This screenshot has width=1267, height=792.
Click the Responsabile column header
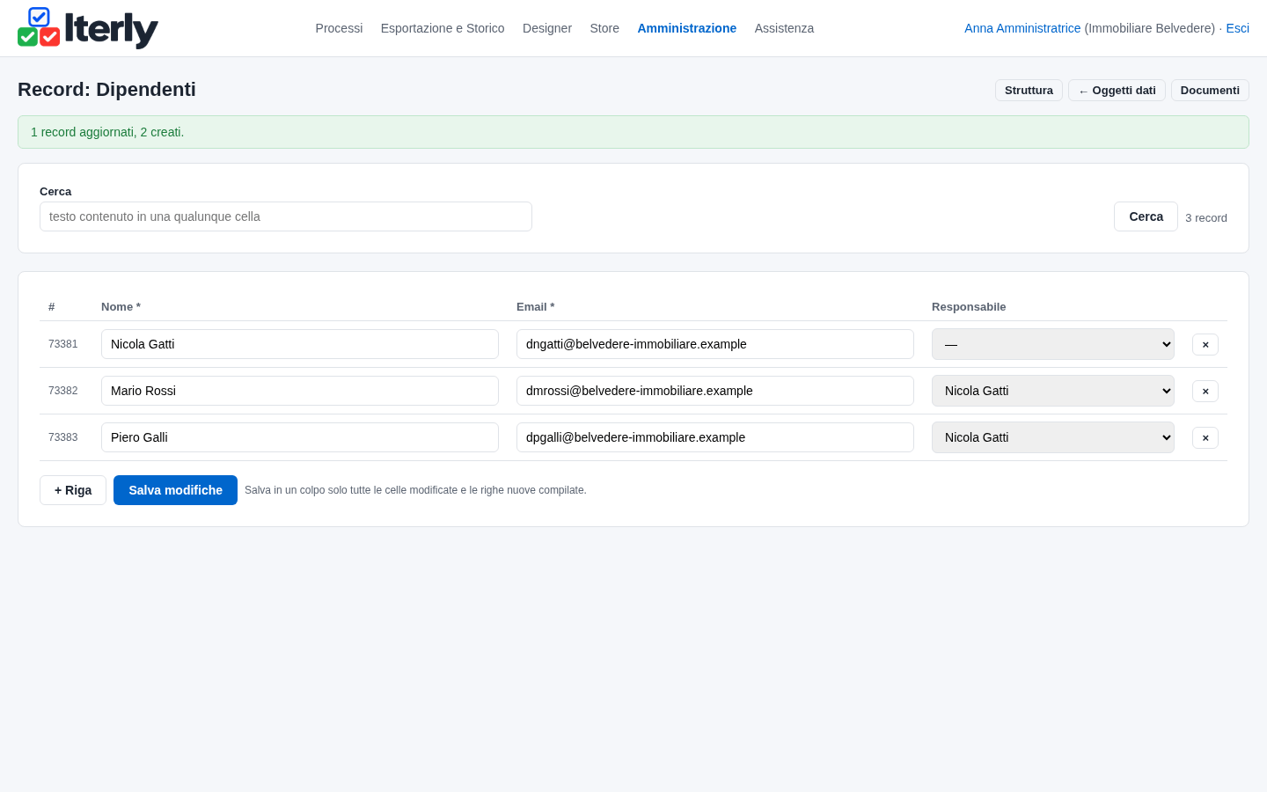point(969,307)
